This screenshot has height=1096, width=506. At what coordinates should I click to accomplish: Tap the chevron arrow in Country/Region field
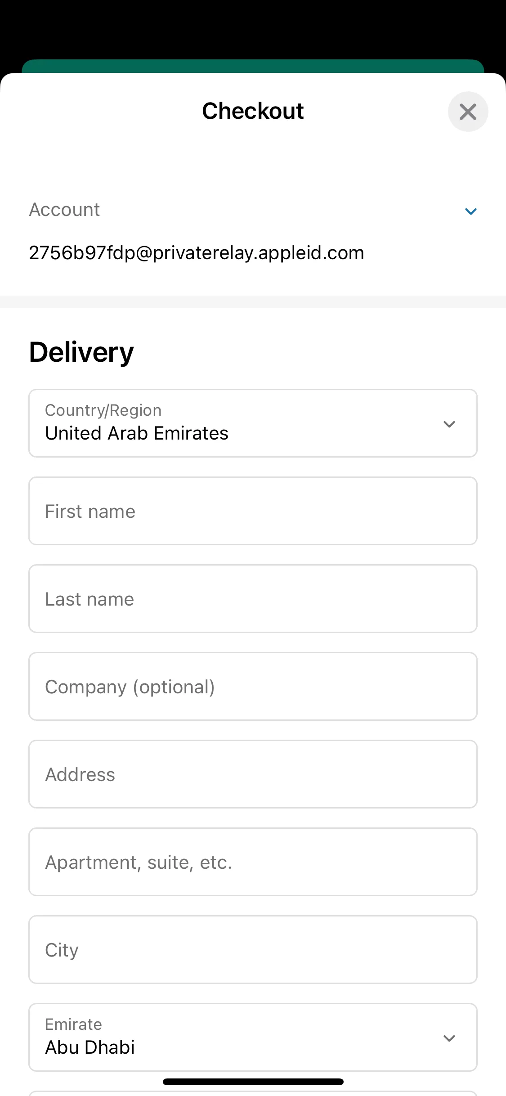click(449, 424)
